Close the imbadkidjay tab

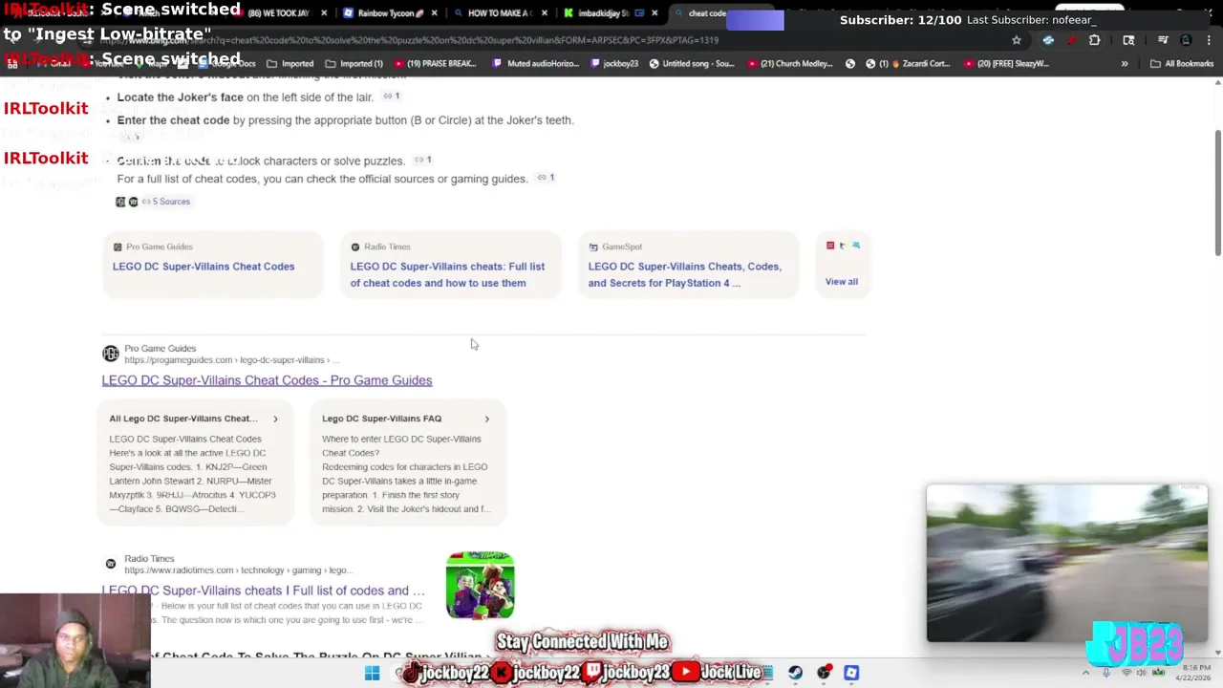point(654,13)
